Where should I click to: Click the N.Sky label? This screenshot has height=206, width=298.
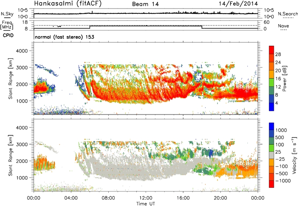pos(7,14)
